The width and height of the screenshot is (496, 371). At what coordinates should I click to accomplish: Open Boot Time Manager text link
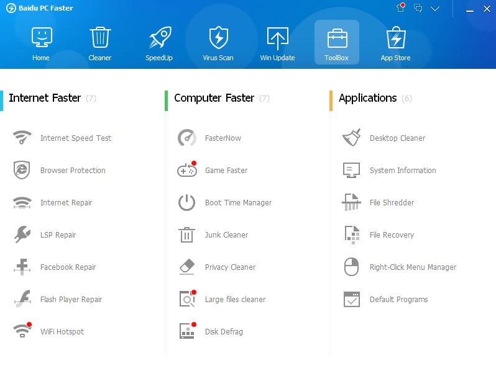pyautogui.click(x=238, y=202)
